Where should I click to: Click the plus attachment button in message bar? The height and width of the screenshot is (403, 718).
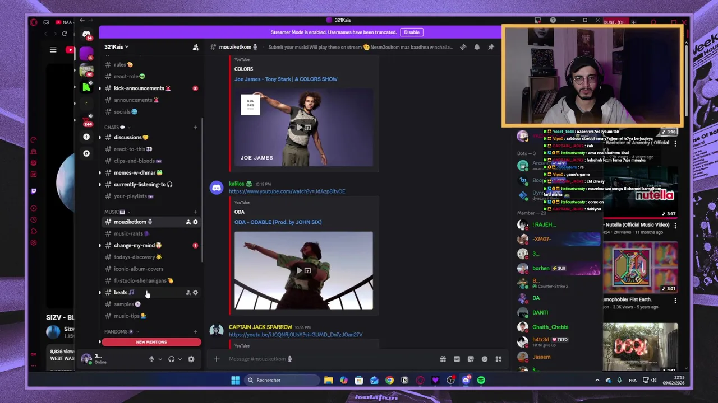tap(217, 359)
